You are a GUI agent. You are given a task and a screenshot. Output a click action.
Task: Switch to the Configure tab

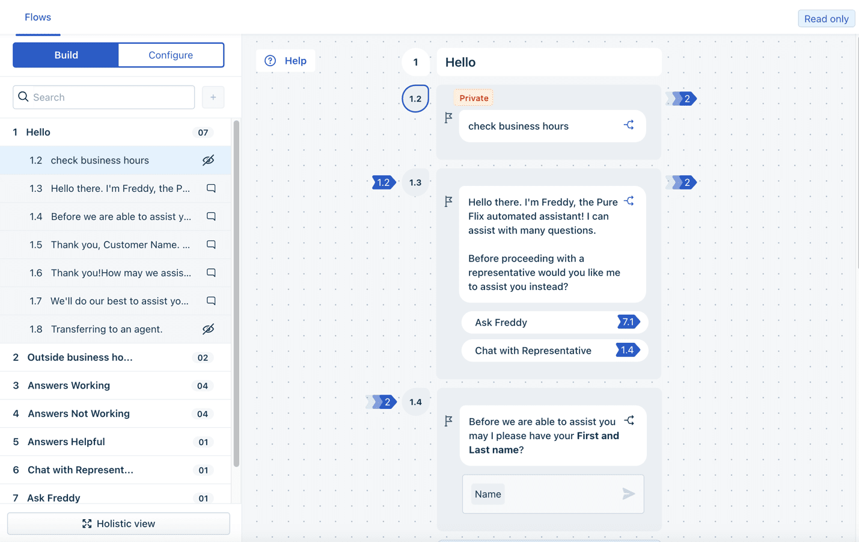click(171, 55)
